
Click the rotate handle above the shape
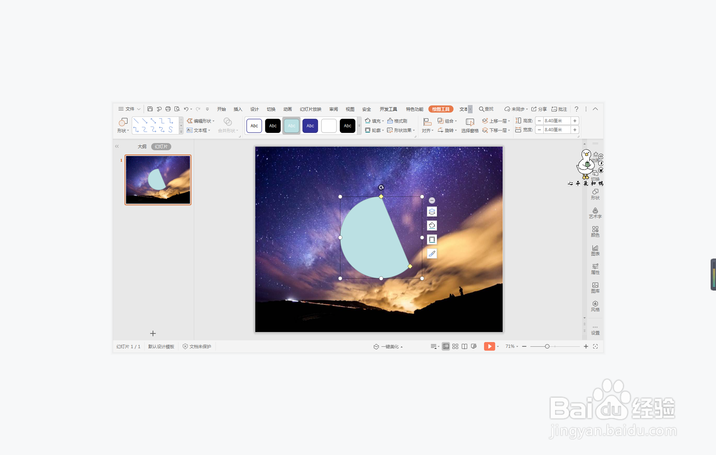click(x=381, y=187)
